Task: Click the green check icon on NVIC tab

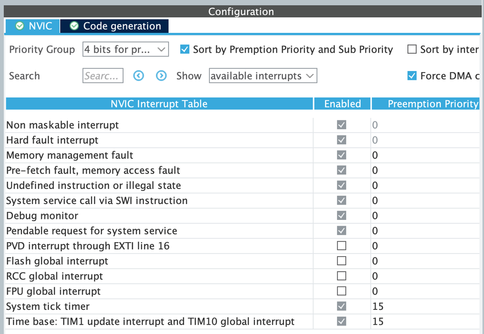Action: 20,26
